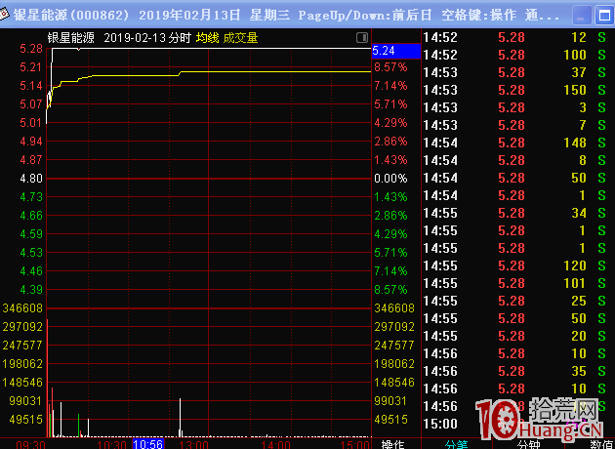This screenshot has height=449, width=615.
Task: Select the 14:55 trade with volume 25
Action: [x=518, y=301]
